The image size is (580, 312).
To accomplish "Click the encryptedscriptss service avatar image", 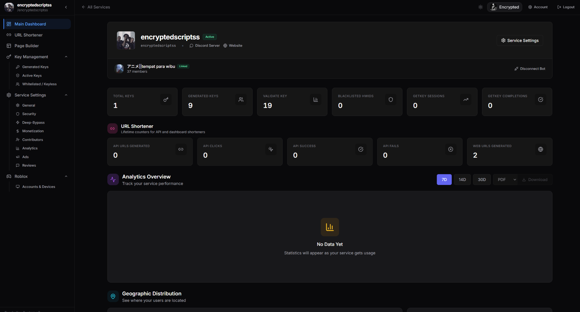I will (126, 40).
